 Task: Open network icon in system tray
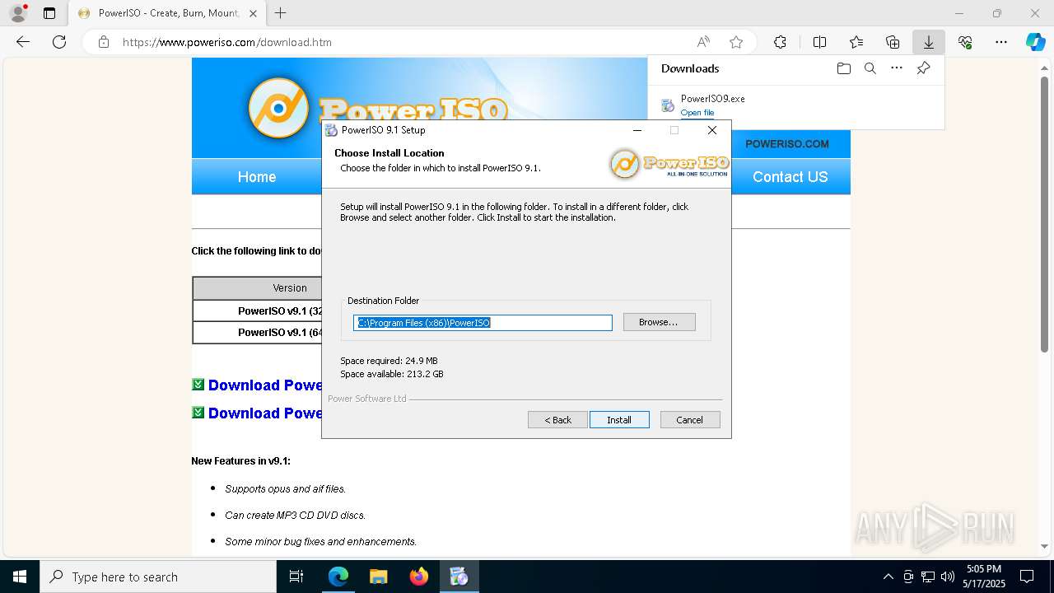pyautogui.click(x=928, y=577)
